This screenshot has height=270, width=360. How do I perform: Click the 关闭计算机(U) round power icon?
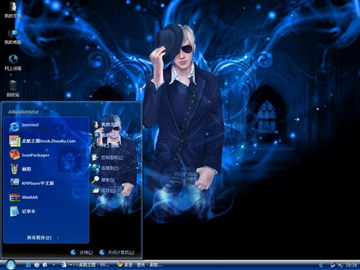click(x=102, y=253)
